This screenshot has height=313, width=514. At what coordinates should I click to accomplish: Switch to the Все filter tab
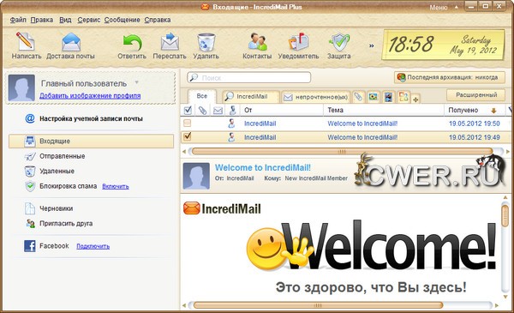[202, 96]
